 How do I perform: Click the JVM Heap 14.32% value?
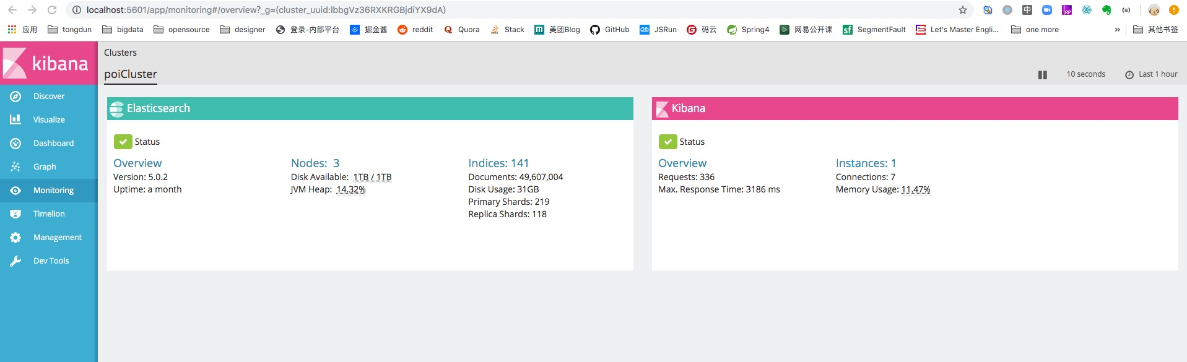(x=351, y=190)
